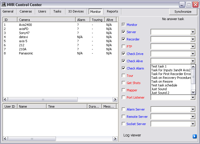Viewport: 200px width, 144px height.
Task: Click the Monitor label link
Action: click(132, 25)
